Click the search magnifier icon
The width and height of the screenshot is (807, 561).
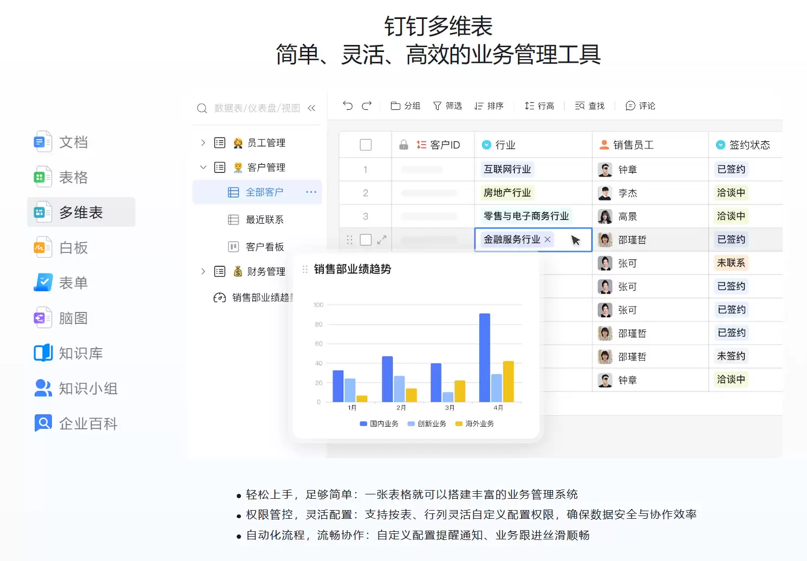coord(202,108)
